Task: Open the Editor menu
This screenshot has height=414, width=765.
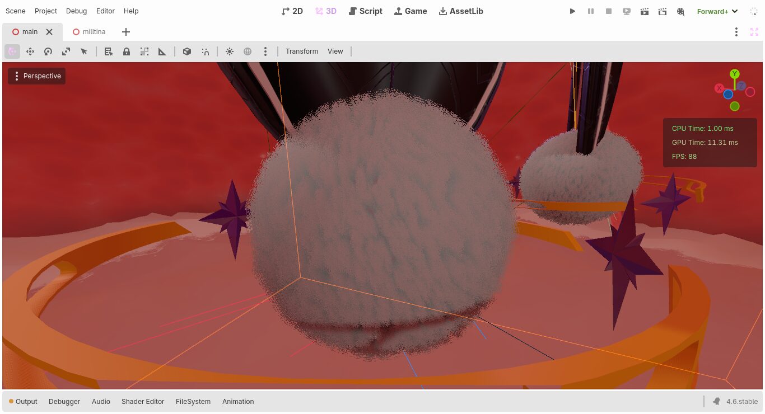Action: pos(105,11)
